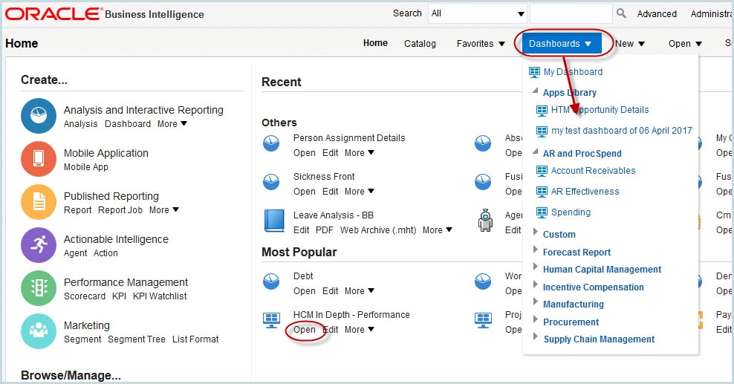Select AR Effectiveness in the menu
Viewport: 734px width, 384px height.
pos(585,192)
